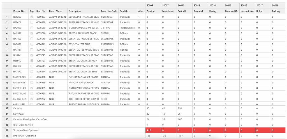This screenshot has height=139, width=287.
Task: Select the Franchise Code column header
Action: pyautogui.click(x=109, y=11)
